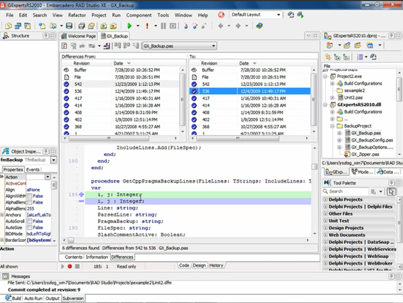
Task: Select GX_BackupConfig.pas in project tree
Action: coord(373,140)
